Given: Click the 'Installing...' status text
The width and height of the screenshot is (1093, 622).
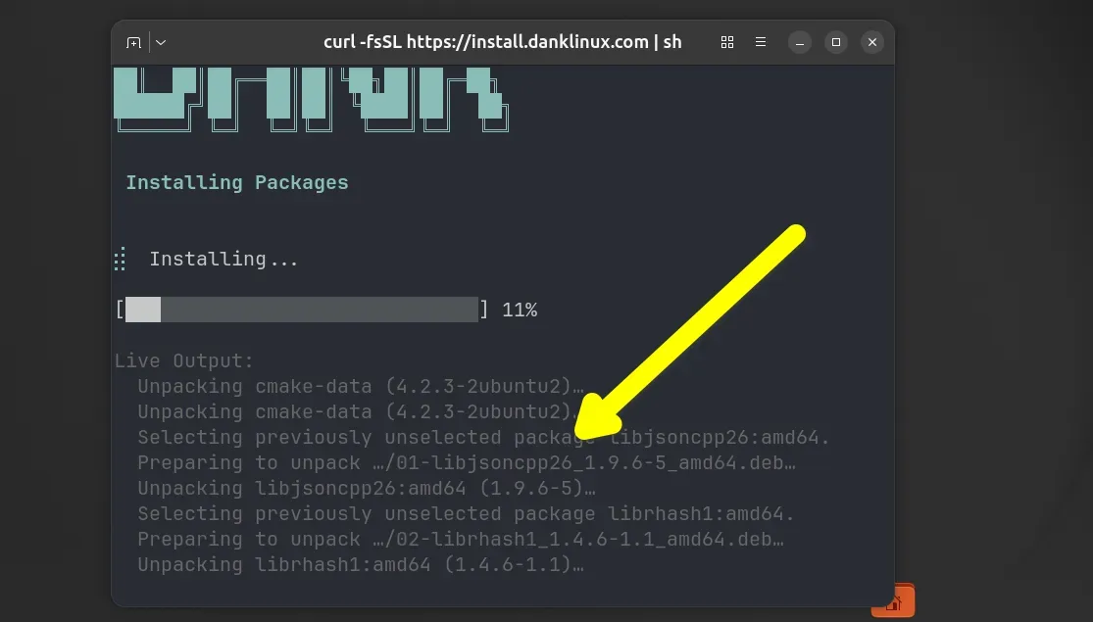Looking at the screenshot, I should coord(224,260).
